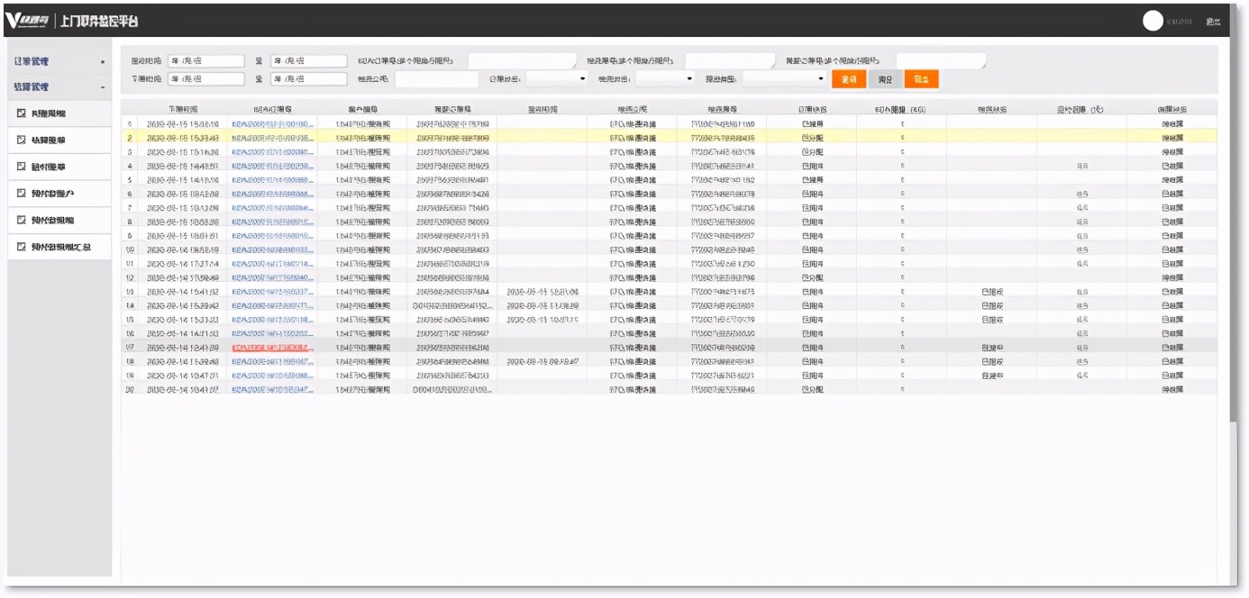The image size is (1249, 598).
Task: Open the blue order link in the first table row
Action: tap(272, 124)
